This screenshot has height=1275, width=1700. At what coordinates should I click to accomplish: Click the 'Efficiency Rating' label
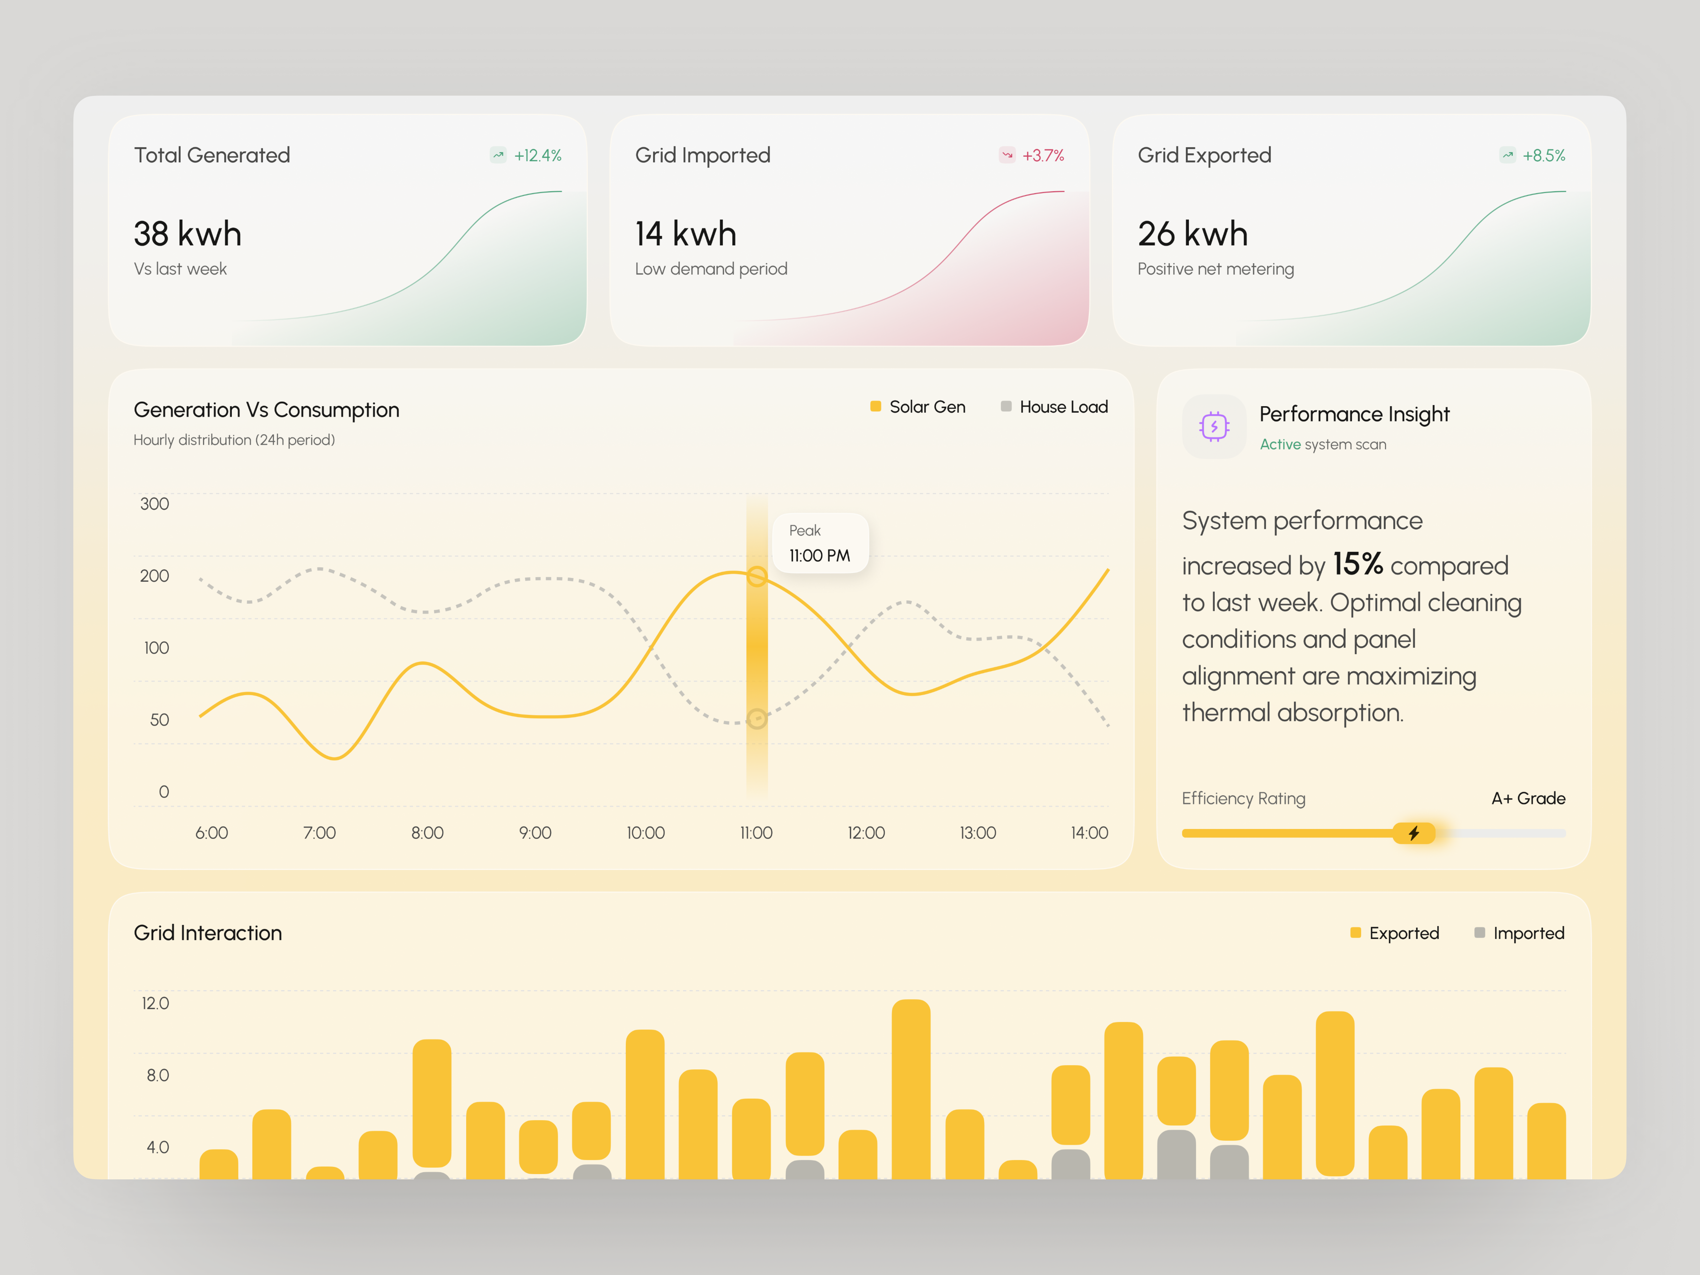click(1243, 798)
